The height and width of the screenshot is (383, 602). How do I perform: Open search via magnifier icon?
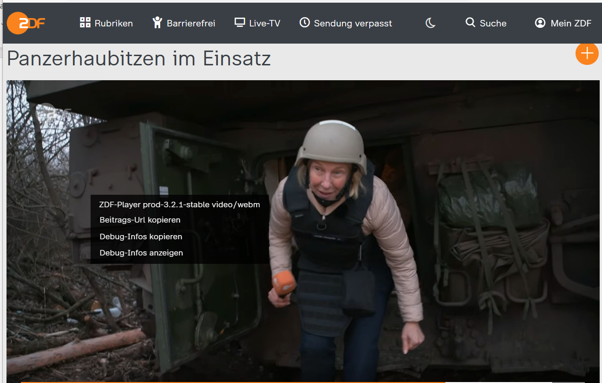tap(471, 22)
